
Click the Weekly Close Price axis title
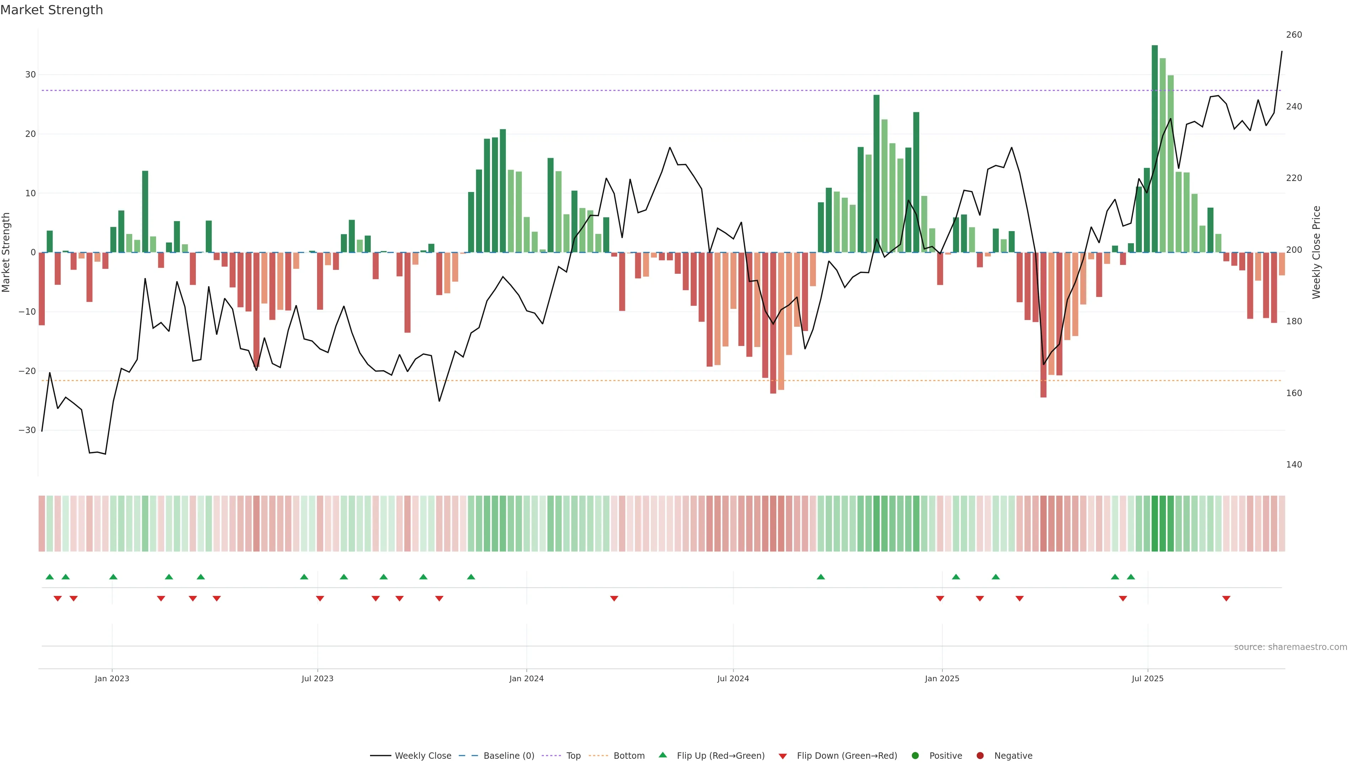click(x=1316, y=252)
